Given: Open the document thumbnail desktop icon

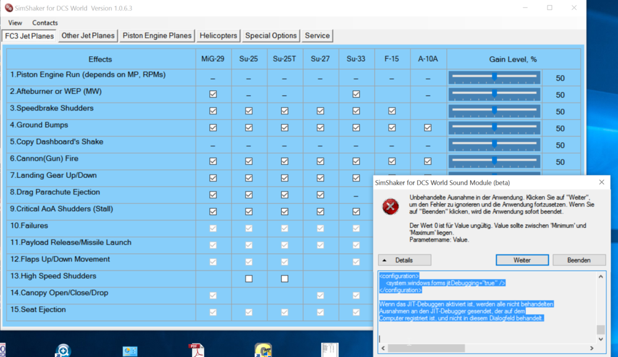Looking at the screenshot, I should coord(329,350).
